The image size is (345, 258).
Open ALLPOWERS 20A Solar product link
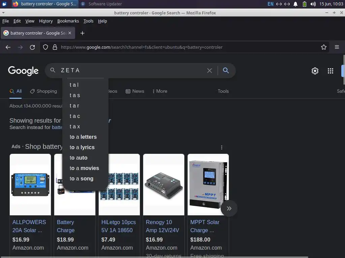tap(29, 226)
